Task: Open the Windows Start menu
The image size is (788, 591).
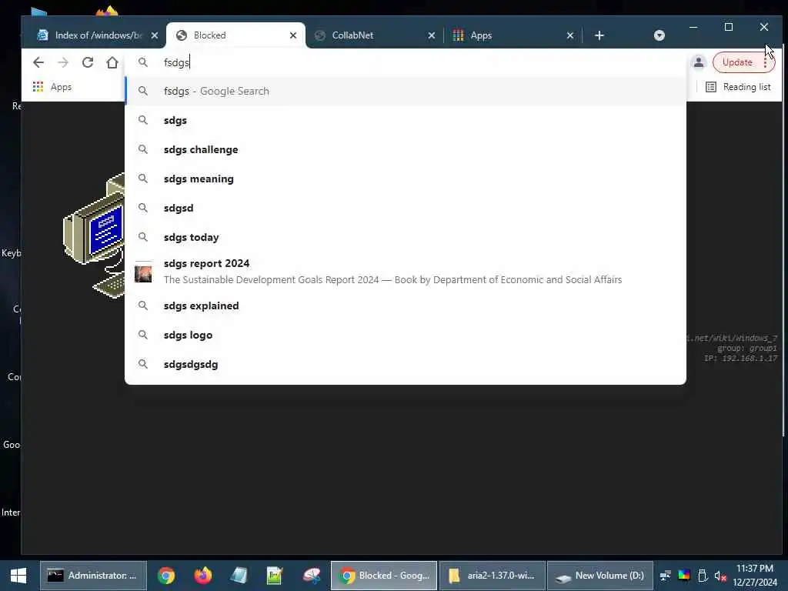Action: [18, 576]
